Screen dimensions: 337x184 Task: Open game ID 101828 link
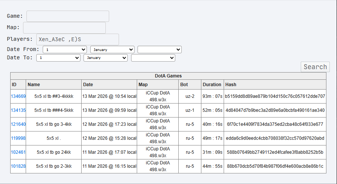click(x=18, y=166)
